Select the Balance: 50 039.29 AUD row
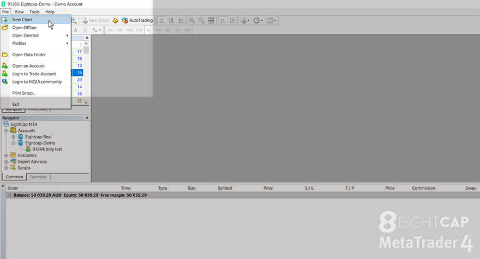480x259 pixels. 243,195
